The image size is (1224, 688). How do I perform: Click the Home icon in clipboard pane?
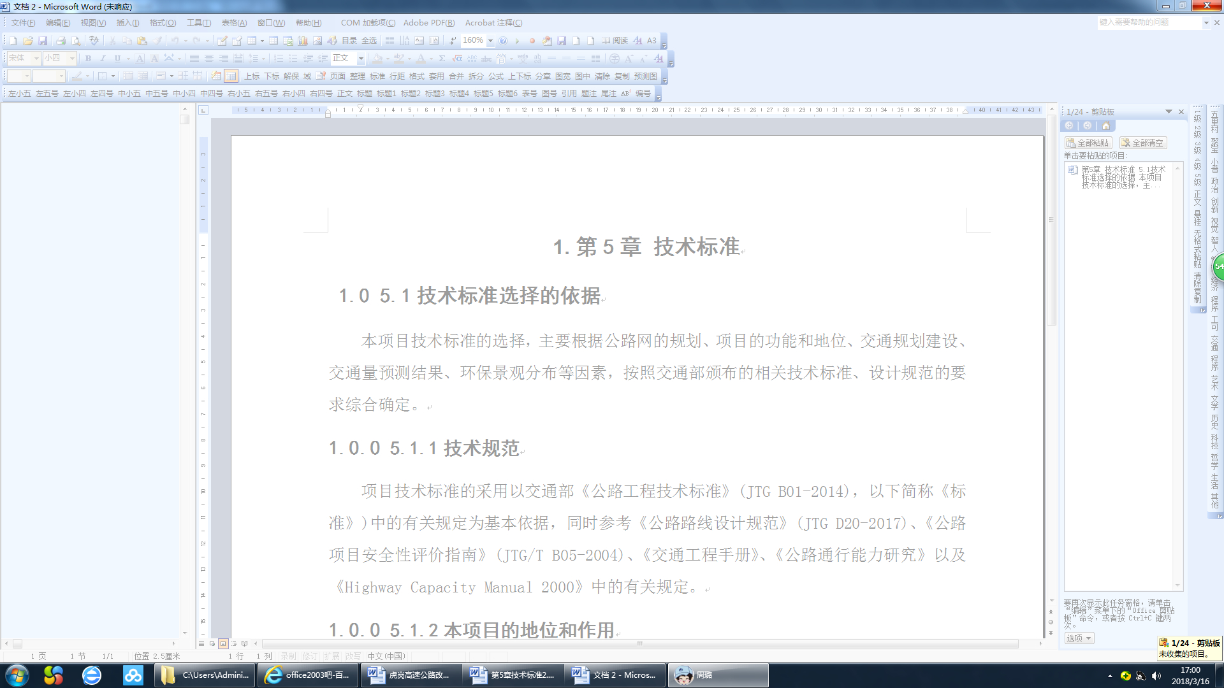1106,126
